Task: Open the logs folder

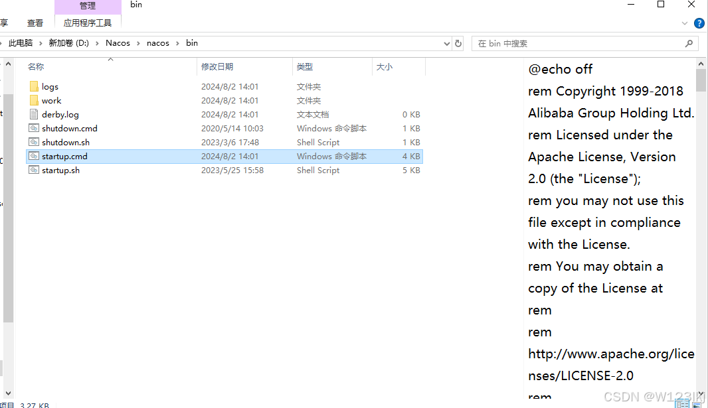Action: 50,86
